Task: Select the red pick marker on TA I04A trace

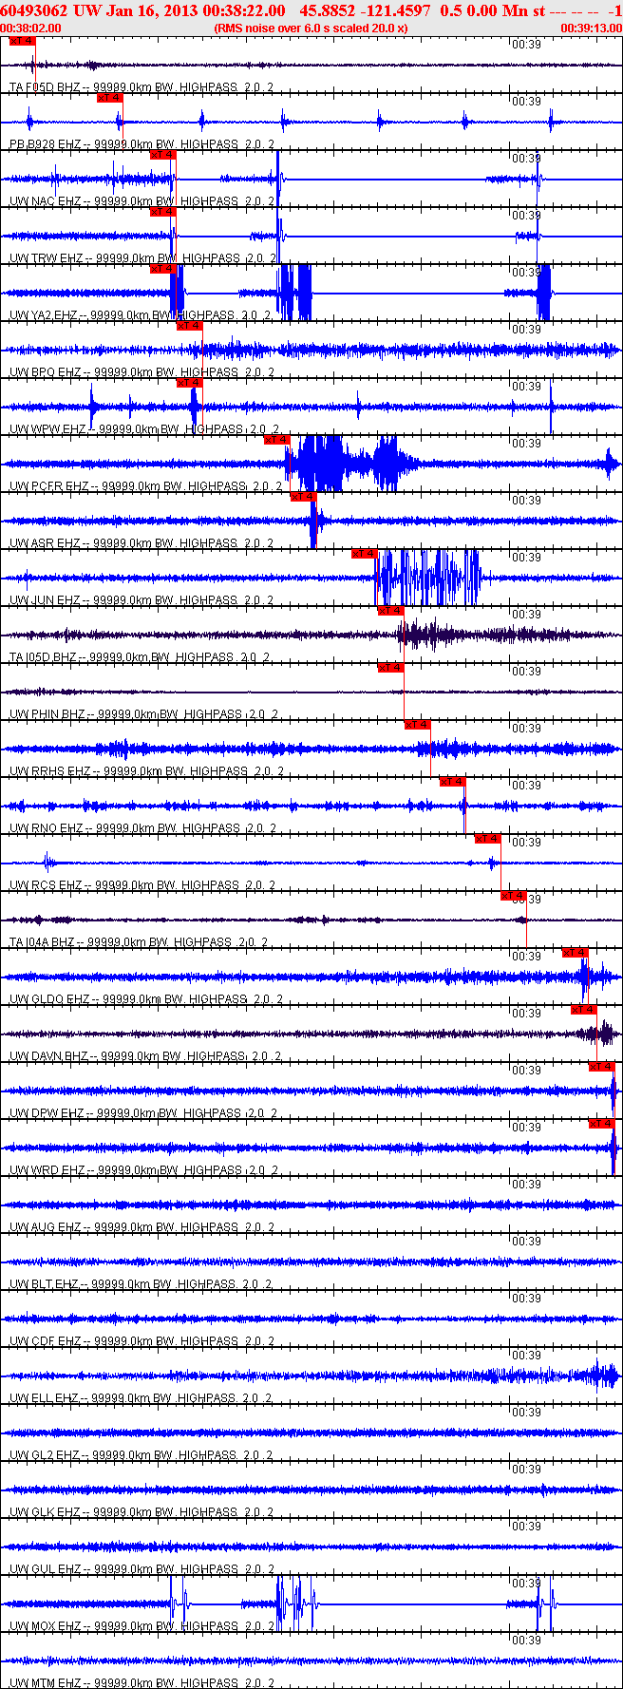Action: pos(513,896)
